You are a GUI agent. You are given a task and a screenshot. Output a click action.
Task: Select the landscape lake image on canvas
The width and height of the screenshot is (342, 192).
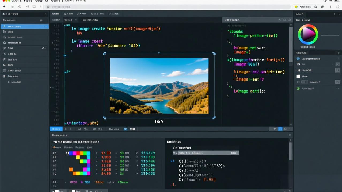(x=159, y=86)
